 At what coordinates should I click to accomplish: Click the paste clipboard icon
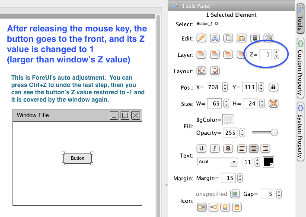(242, 38)
